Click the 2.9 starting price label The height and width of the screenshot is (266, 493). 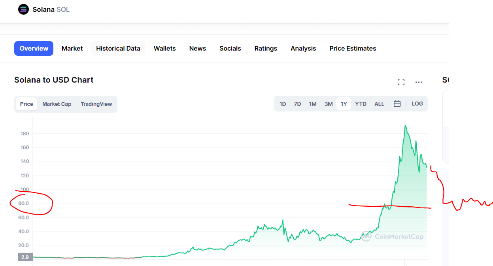click(x=25, y=257)
